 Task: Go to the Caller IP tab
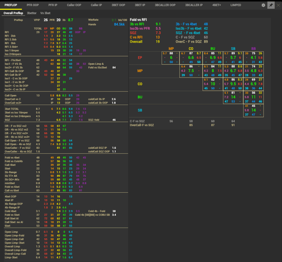click(x=96, y=5)
